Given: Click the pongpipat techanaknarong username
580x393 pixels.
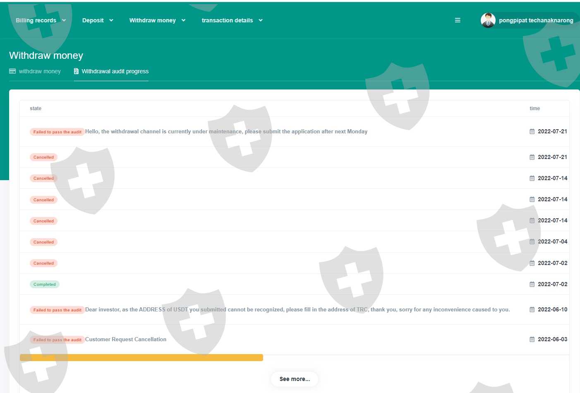Looking at the screenshot, I should coord(536,20).
